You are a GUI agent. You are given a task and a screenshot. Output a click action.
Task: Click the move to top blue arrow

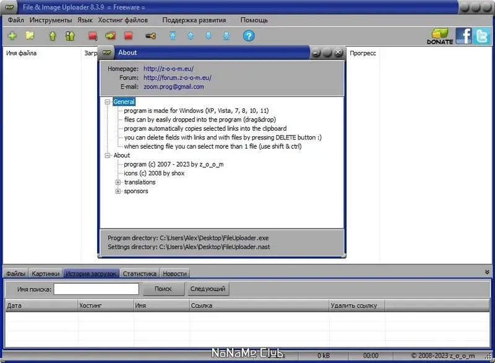[173, 36]
